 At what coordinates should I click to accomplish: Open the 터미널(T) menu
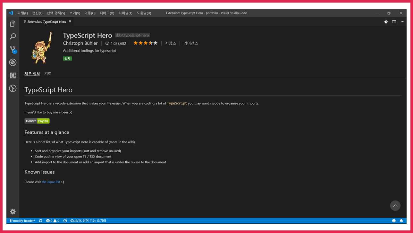pos(125,13)
